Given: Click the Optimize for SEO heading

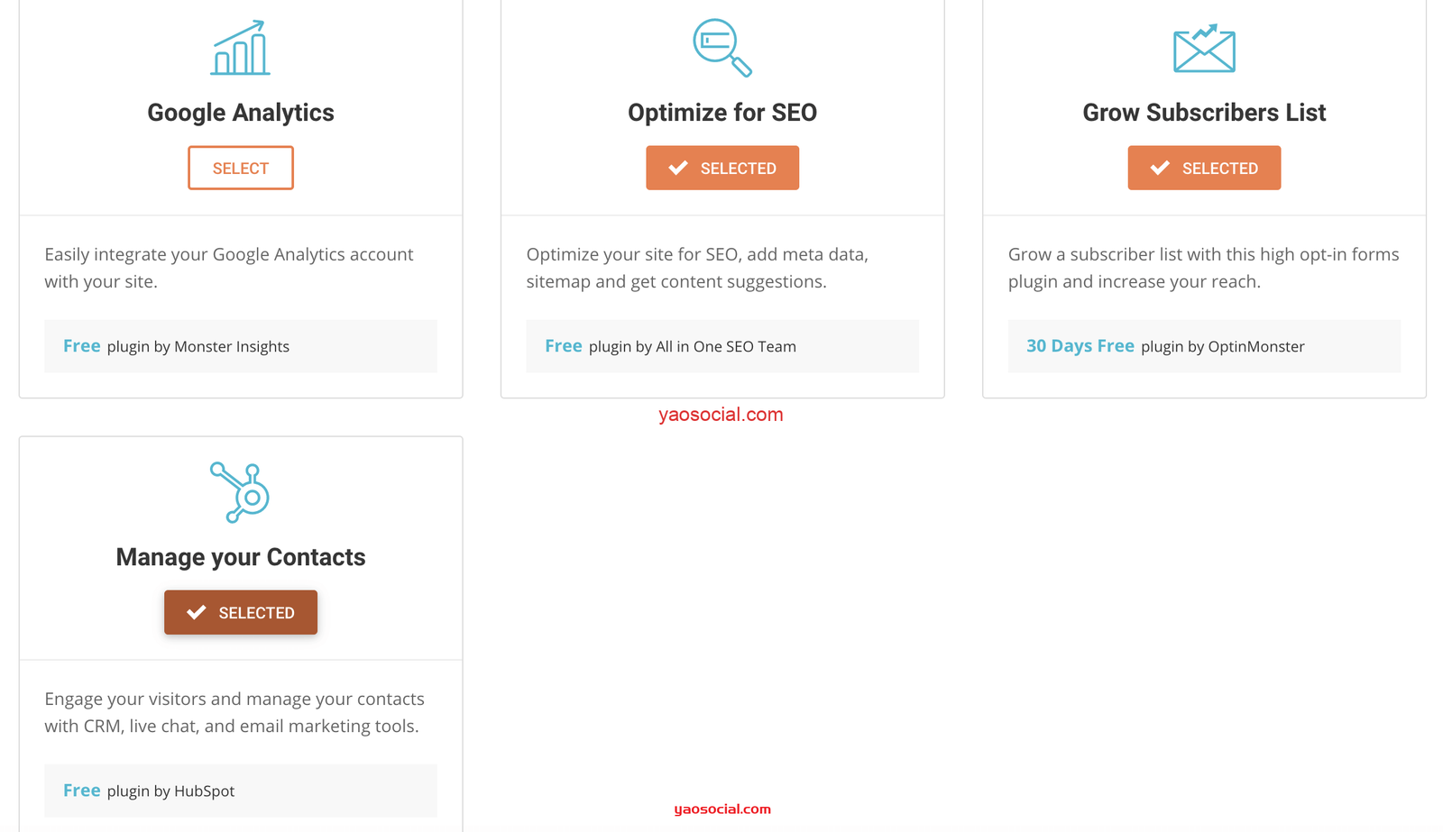Looking at the screenshot, I should click(x=722, y=113).
